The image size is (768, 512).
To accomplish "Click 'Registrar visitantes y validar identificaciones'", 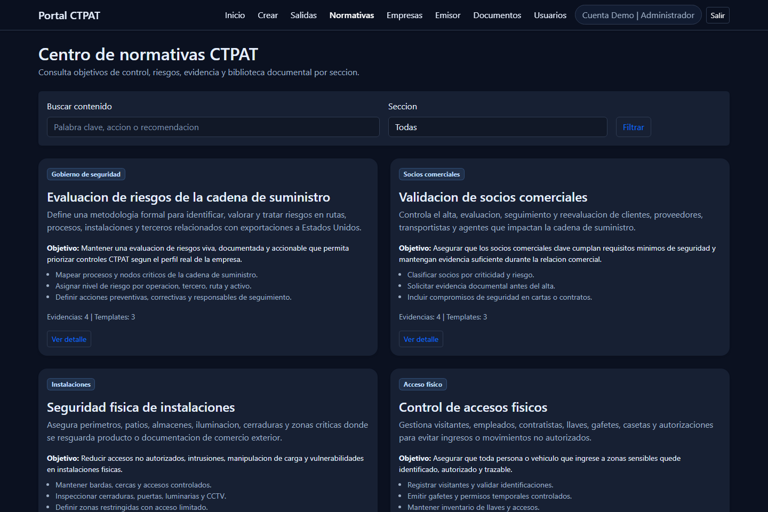I will pyautogui.click(x=480, y=485).
